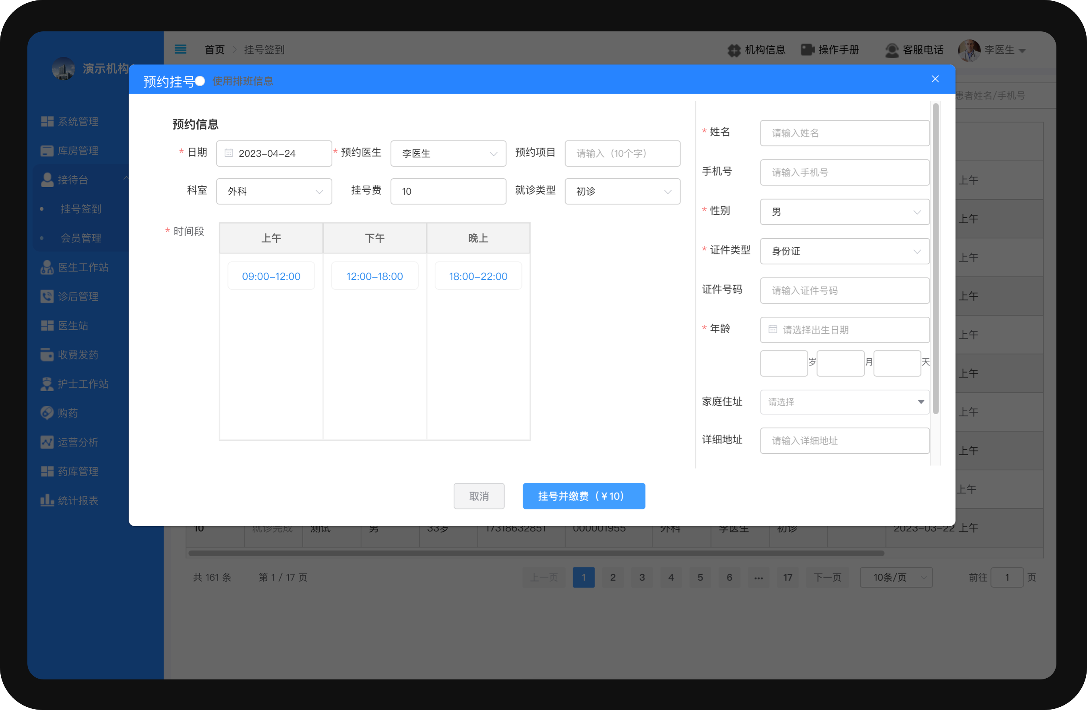Click the 首页 breadcrumb
1087x710 pixels.
[214, 50]
